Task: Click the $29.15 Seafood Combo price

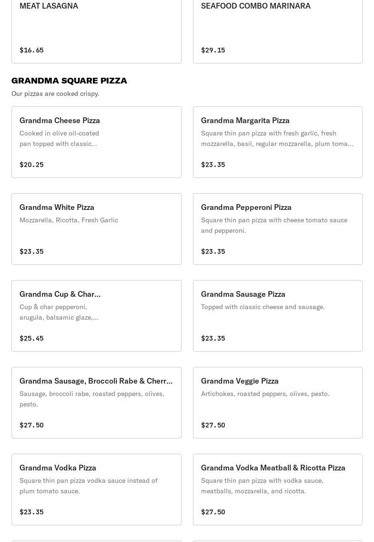Action: coord(213,50)
